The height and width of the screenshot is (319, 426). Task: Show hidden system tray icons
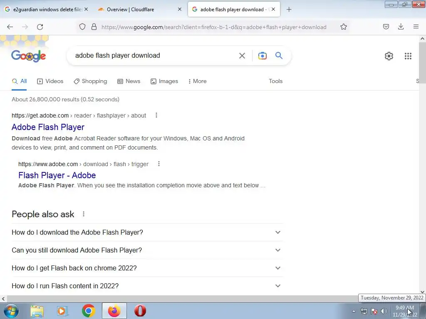[354, 311]
